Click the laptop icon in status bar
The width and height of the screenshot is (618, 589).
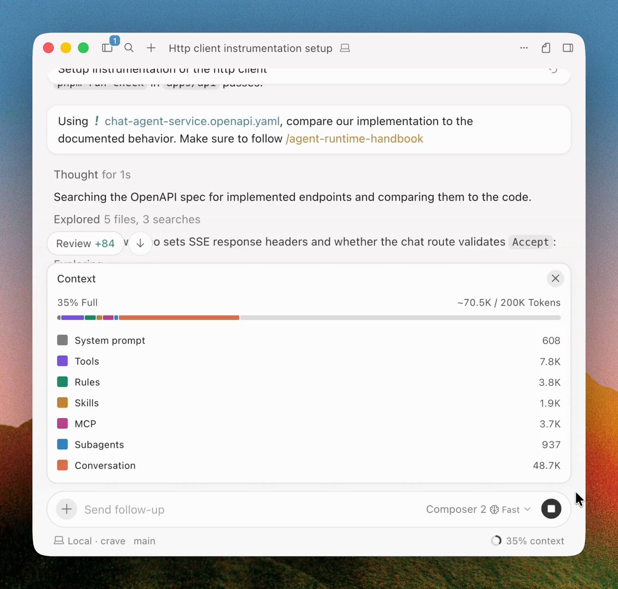(x=59, y=541)
